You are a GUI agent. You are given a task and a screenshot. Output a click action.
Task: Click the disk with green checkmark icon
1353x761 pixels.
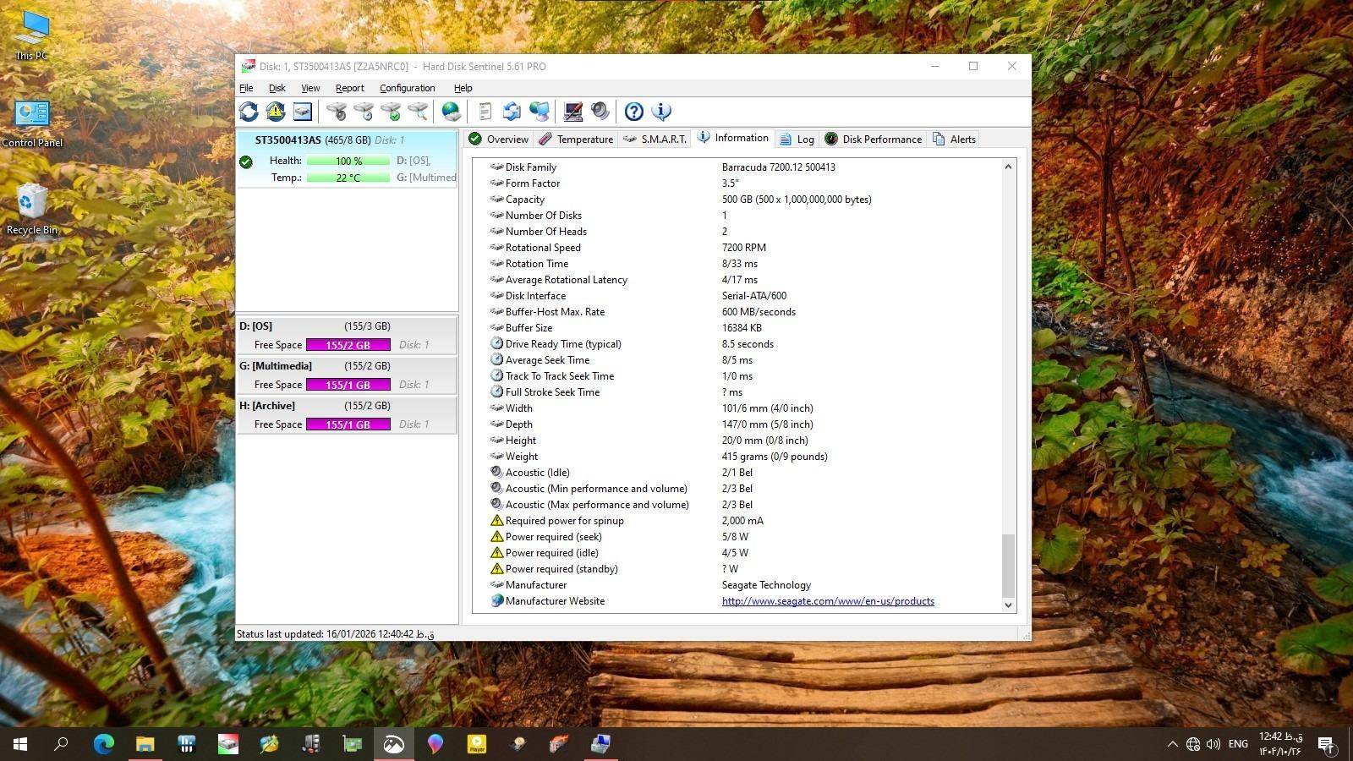pos(391,112)
